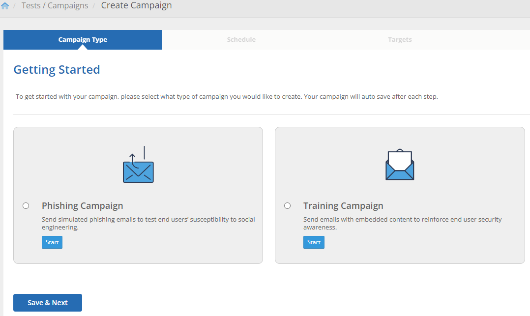Image resolution: width=530 pixels, height=316 pixels.
Task: Click the Getting Started heading
Action: (57, 70)
